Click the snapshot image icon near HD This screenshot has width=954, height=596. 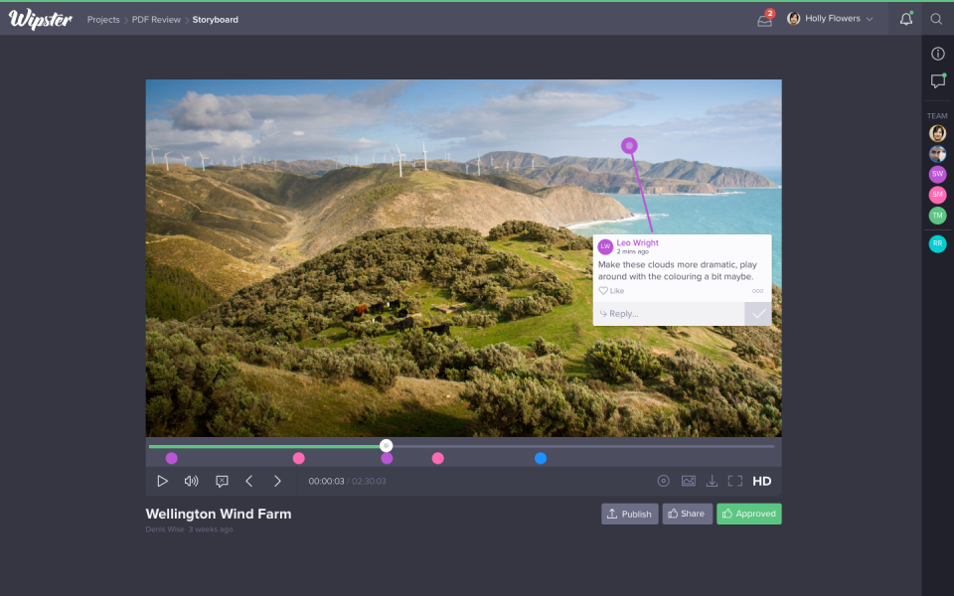pos(688,480)
